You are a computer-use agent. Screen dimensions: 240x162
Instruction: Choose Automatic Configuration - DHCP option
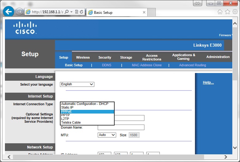pos(87,104)
